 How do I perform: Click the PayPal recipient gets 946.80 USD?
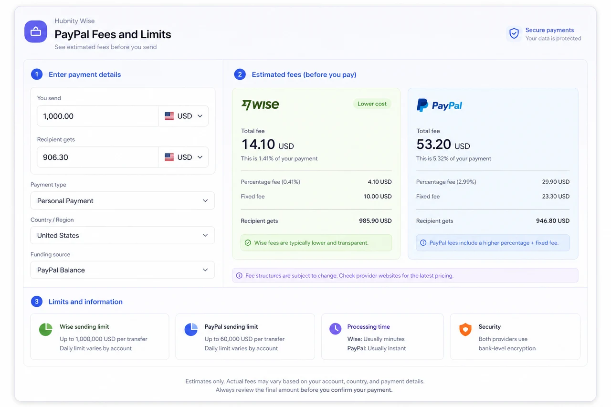[553, 221]
